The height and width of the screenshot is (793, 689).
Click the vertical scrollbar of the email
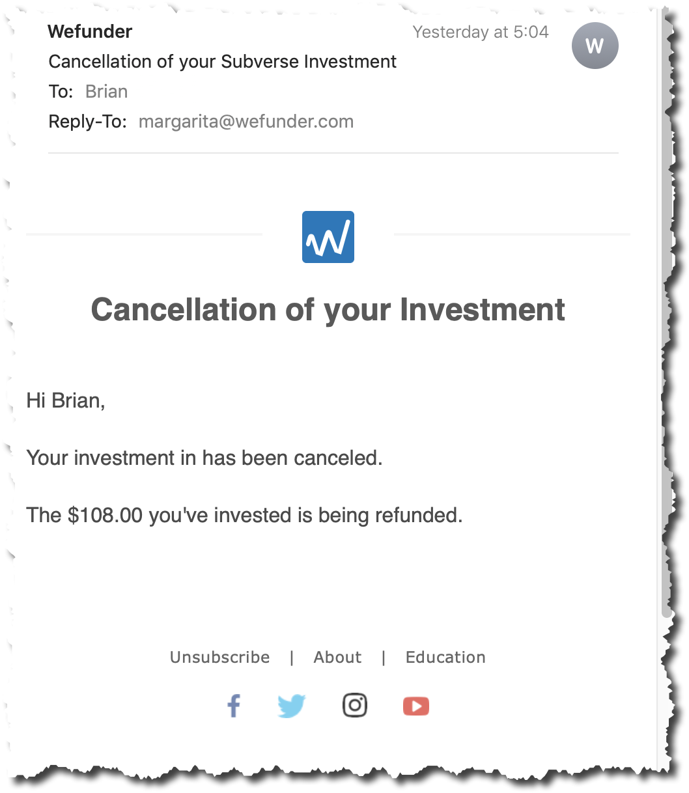coord(665,326)
